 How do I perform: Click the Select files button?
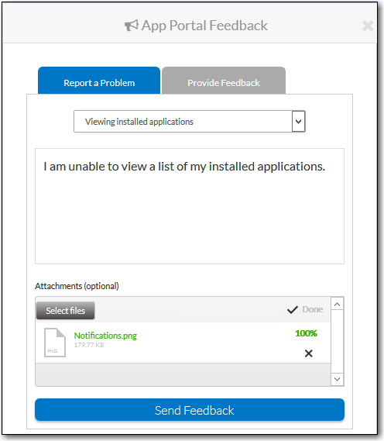pyautogui.click(x=66, y=311)
